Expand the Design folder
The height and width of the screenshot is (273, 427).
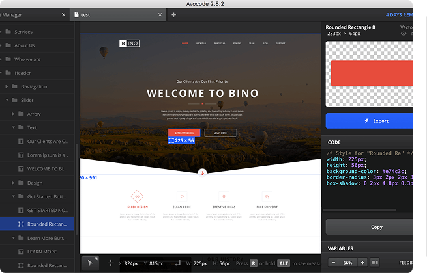coord(13,183)
